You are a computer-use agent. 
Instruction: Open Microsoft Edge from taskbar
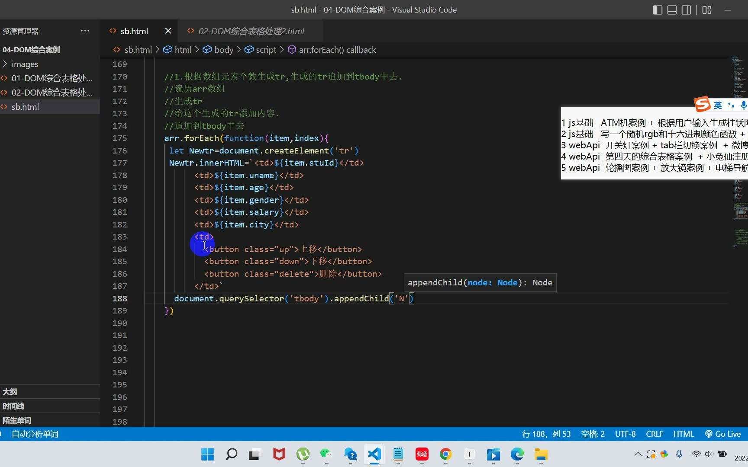(x=517, y=454)
